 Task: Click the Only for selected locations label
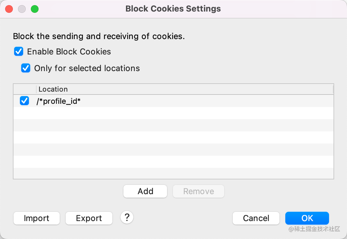click(87, 68)
